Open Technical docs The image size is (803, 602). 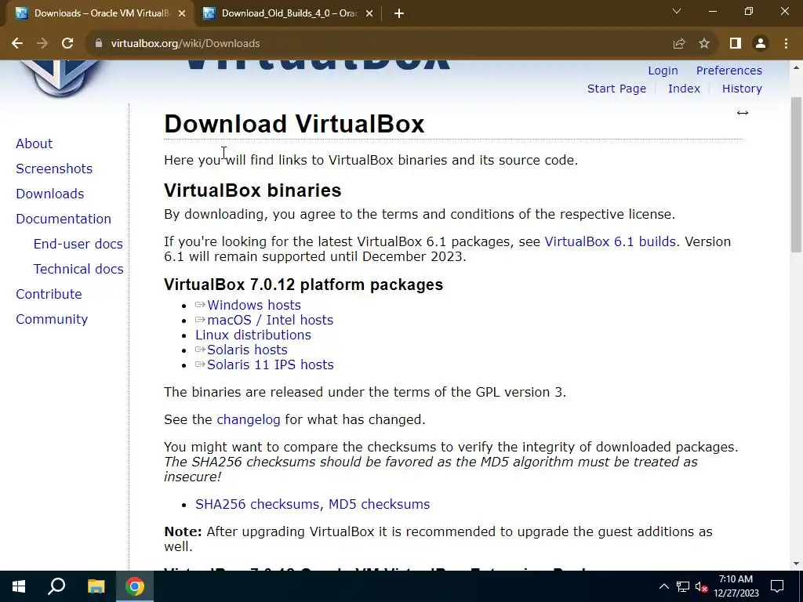click(x=78, y=269)
